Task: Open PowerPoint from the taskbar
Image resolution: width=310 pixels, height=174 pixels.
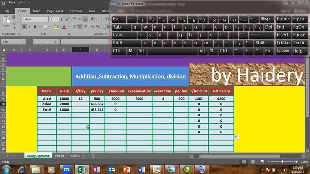Action: point(127,169)
